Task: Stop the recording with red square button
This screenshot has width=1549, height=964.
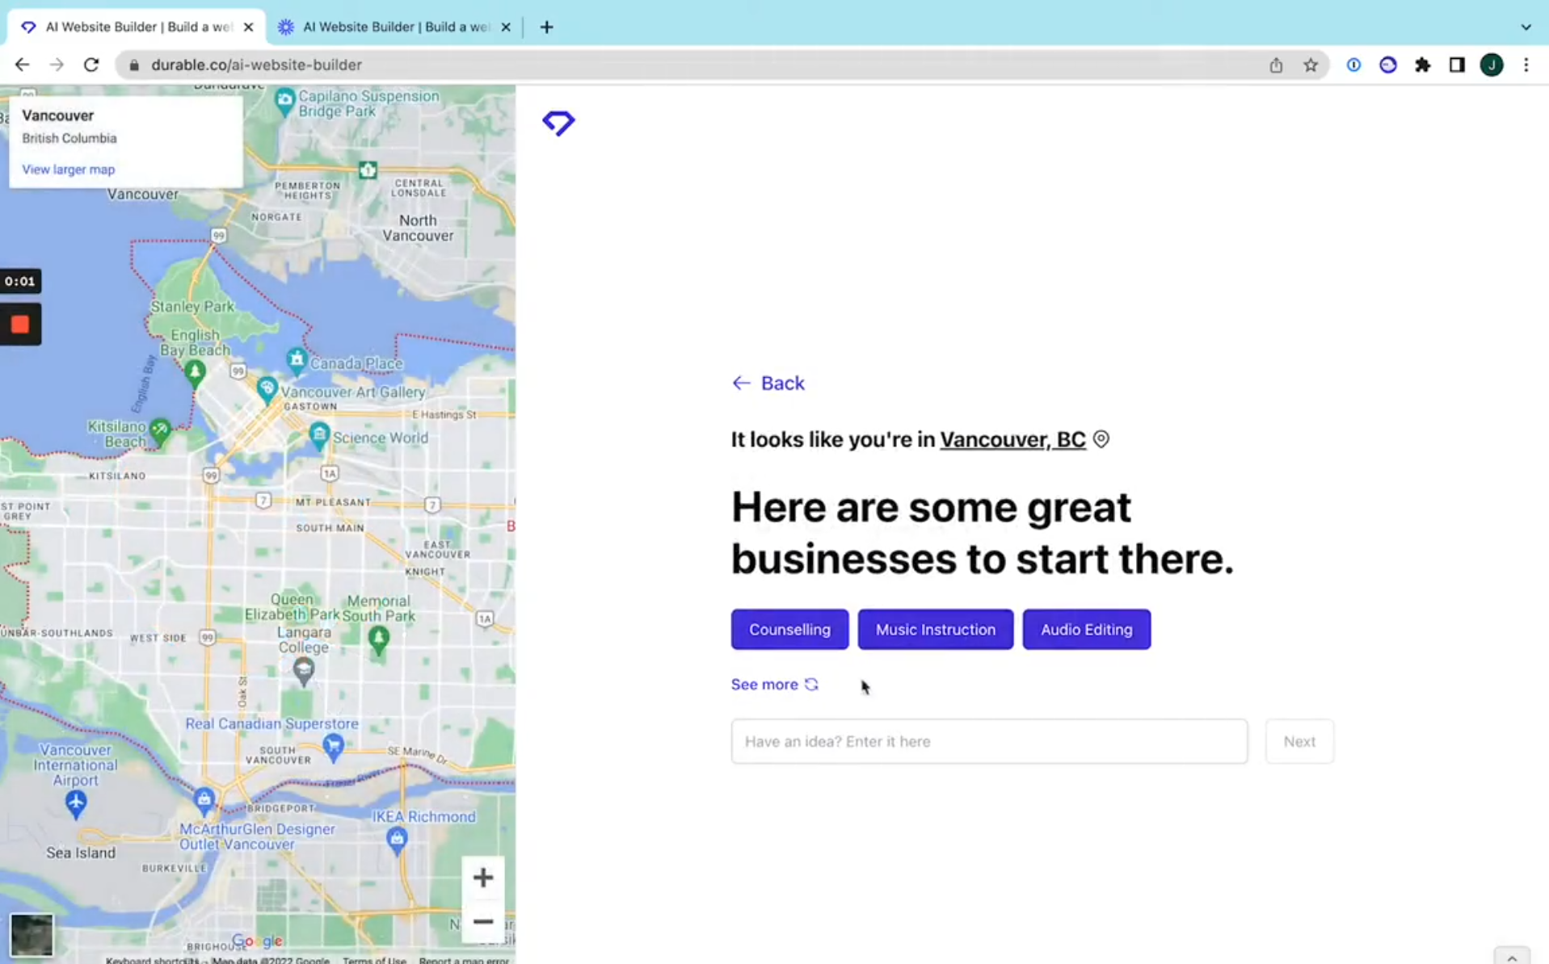Action: click(x=20, y=325)
